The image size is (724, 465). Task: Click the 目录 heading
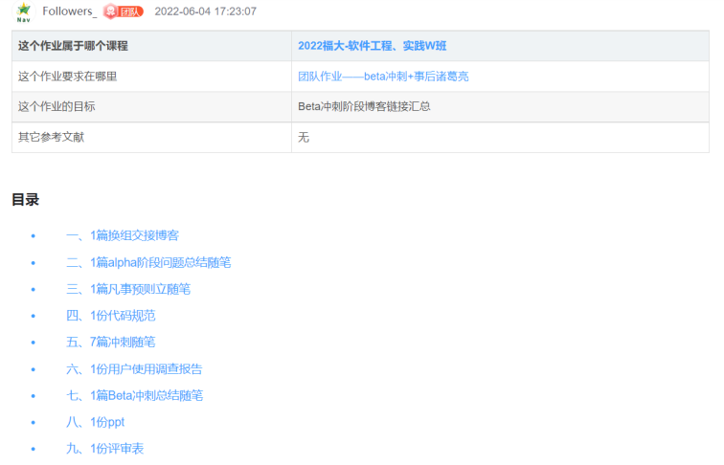point(26,200)
